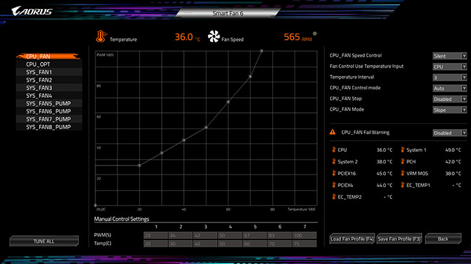Click Save Fan Profile (F3) button
The image size is (471, 264).
400,239
